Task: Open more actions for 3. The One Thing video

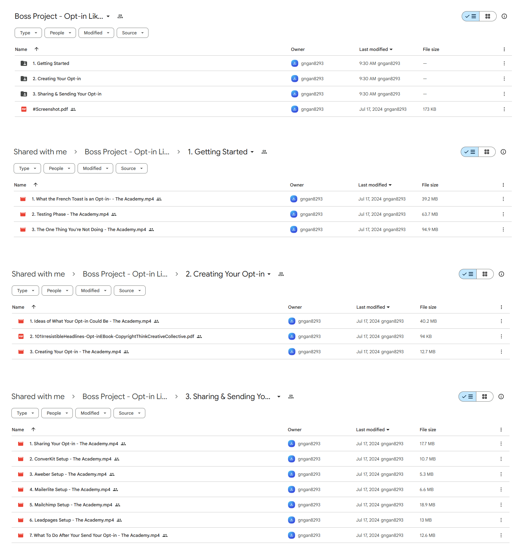Action: pyautogui.click(x=503, y=229)
